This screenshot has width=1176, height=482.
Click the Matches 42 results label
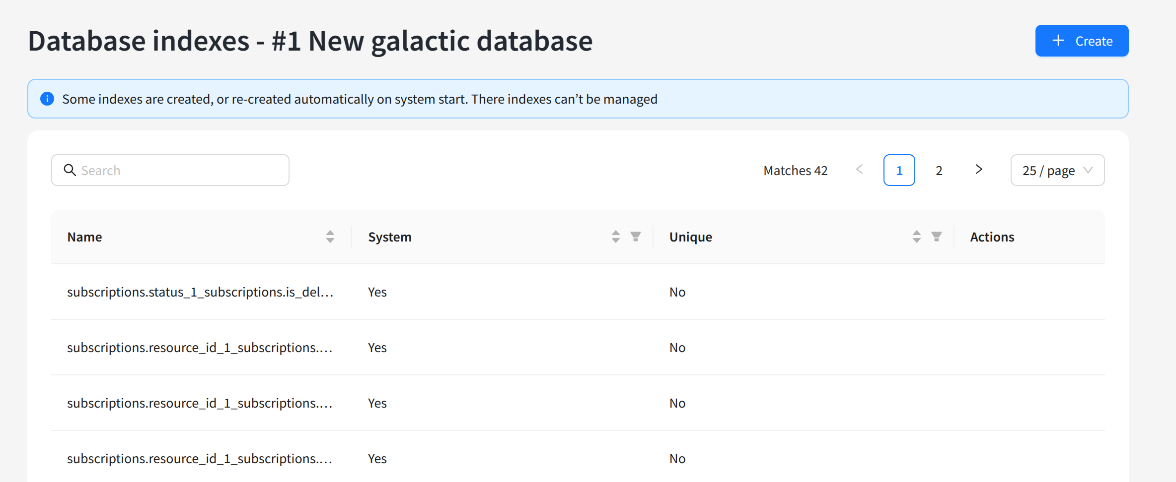click(796, 171)
